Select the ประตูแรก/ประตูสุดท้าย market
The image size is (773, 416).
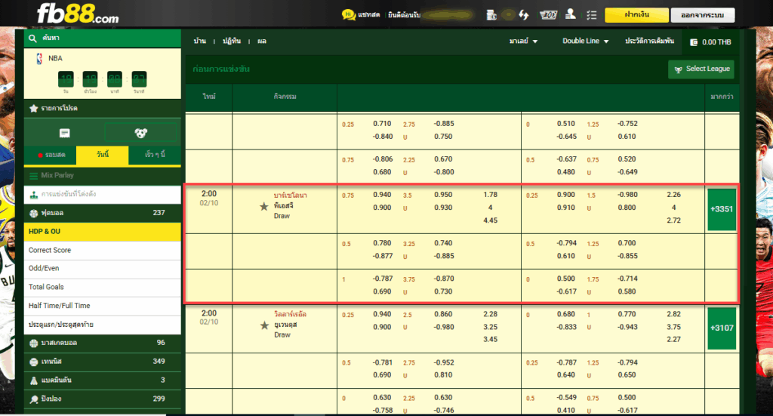click(x=103, y=325)
